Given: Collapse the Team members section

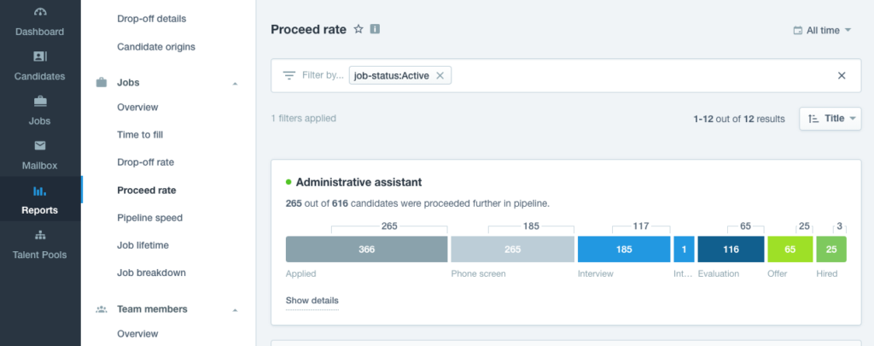Looking at the screenshot, I should coord(235,310).
